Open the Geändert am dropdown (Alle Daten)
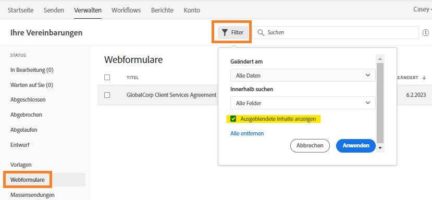This screenshot has height=200, width=432. (x=303, y=75)
